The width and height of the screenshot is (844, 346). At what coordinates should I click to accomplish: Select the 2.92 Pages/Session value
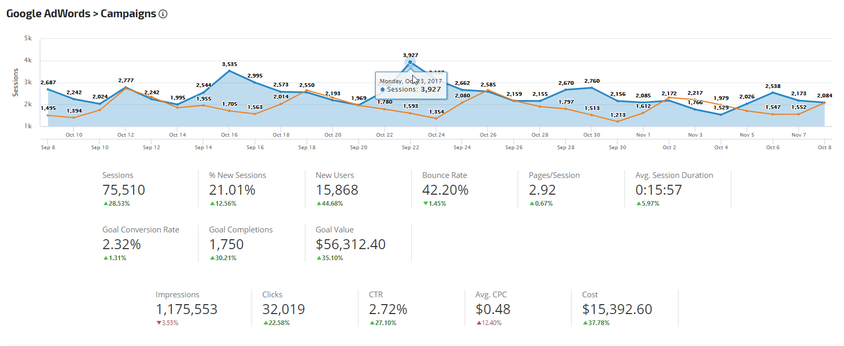click(x=542, y=190)
